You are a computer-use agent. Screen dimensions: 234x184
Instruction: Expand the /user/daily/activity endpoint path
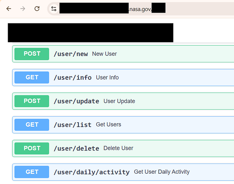point(92,172)
